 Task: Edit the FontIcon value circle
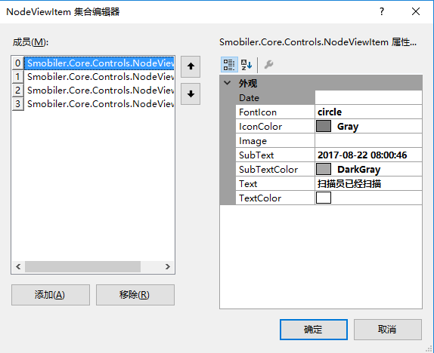368,112
